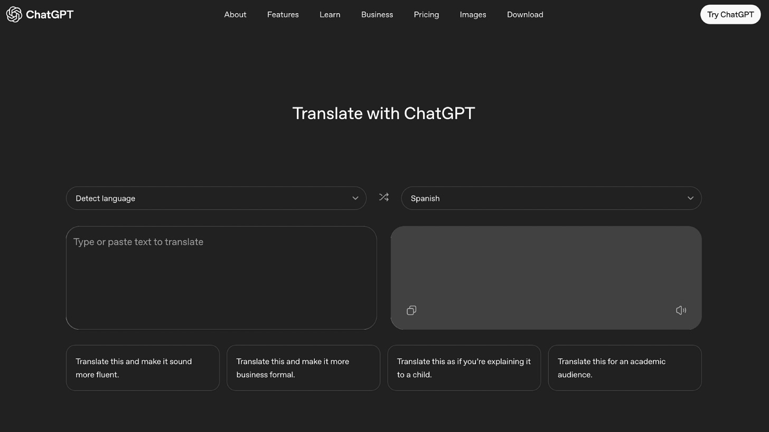Select the academic audience translation prompt
The width and height of the screenshot is (769, 432).
pyautogui.click(x=625, y=368)
